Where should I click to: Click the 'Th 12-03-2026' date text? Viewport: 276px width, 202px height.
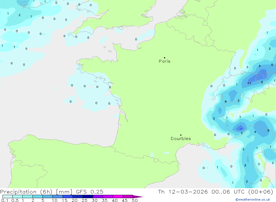point(183,192)
